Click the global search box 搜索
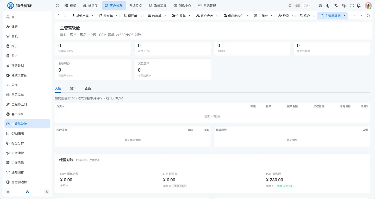Screen dimensions: 375x199 tap(300, 5)
